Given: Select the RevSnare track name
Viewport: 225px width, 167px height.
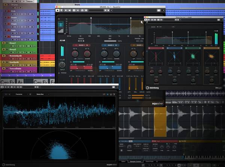Looking at the screenshot, I should point(15,37).
